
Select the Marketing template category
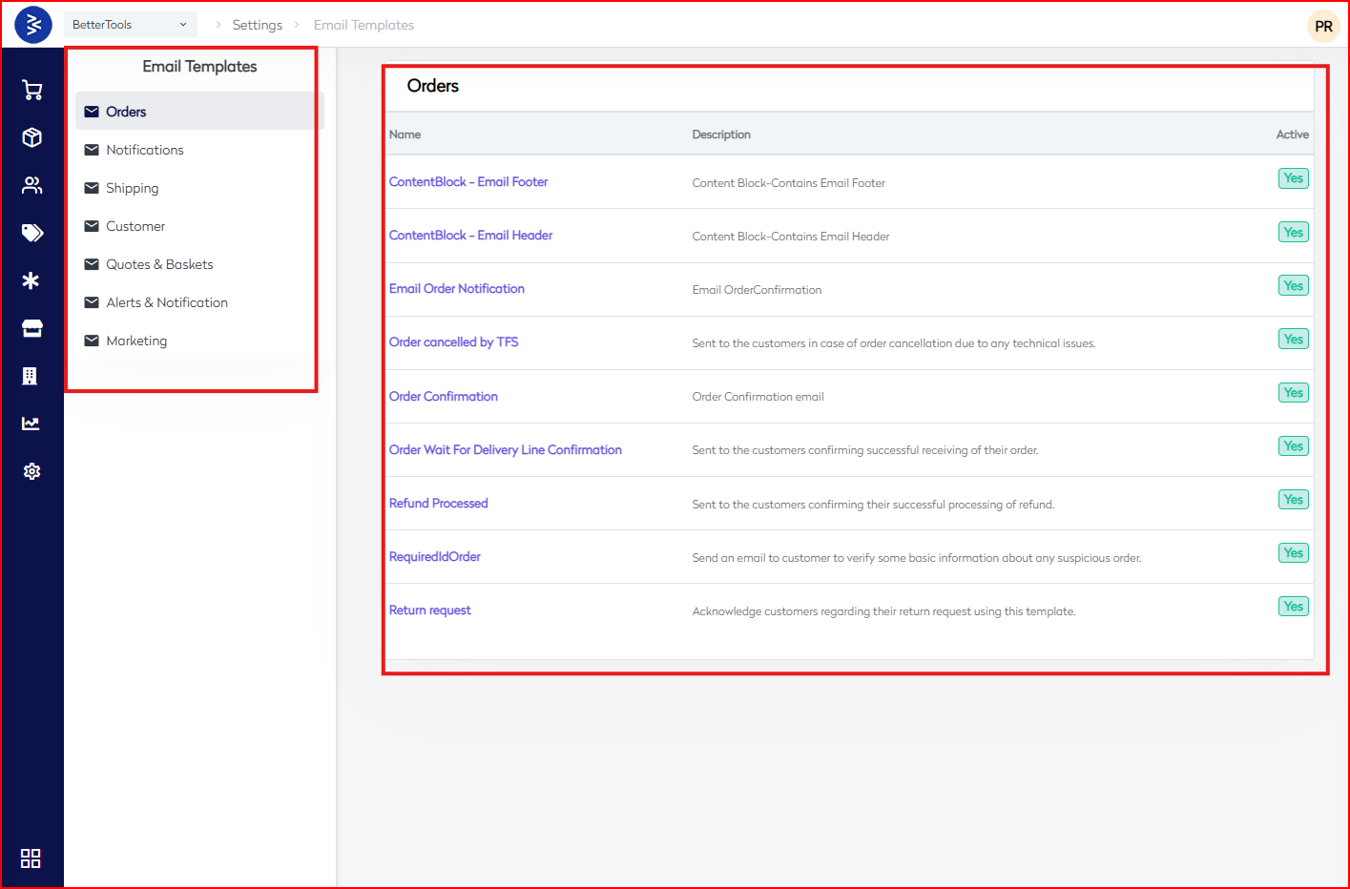click(136, 341)
